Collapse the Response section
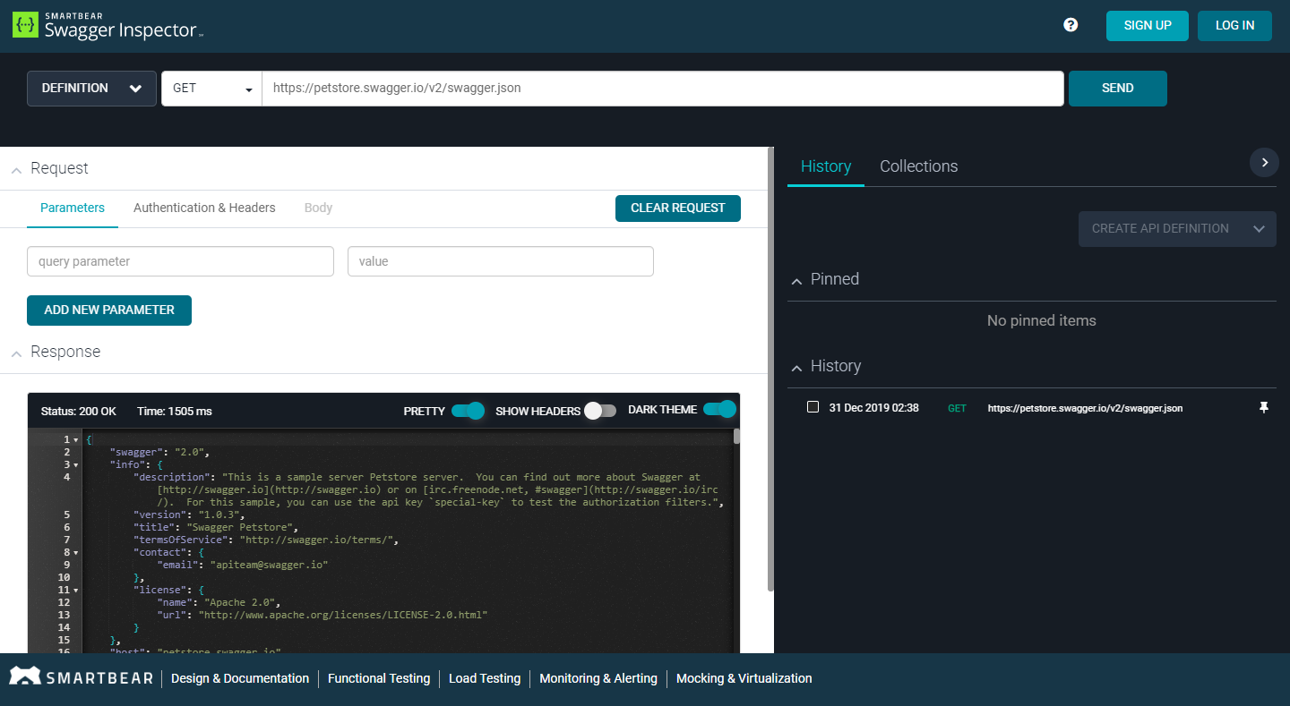 pyautogui.click(x=16, y=353)
